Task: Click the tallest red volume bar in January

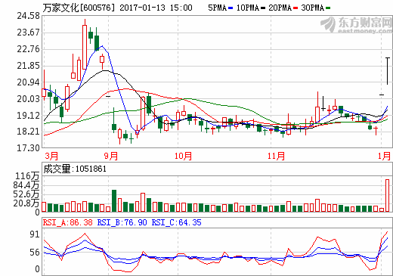Action: click(388, 195)
